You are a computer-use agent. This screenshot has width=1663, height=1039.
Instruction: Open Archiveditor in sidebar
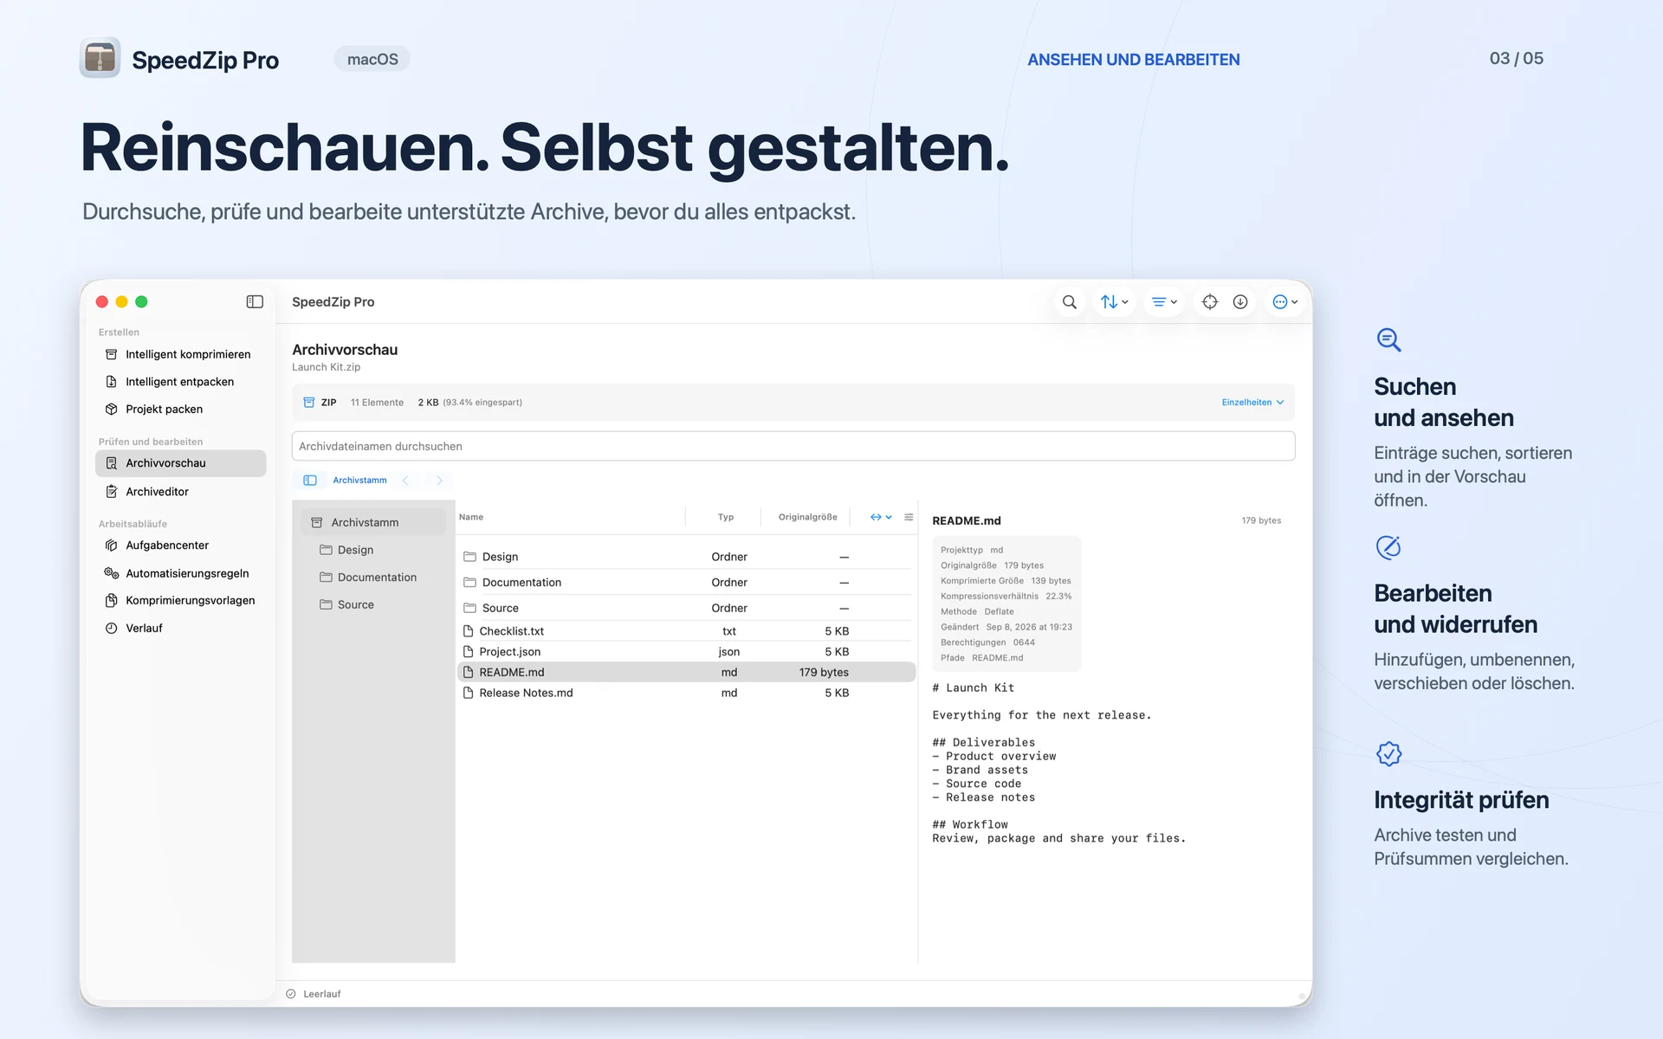[x=180, y=492]
